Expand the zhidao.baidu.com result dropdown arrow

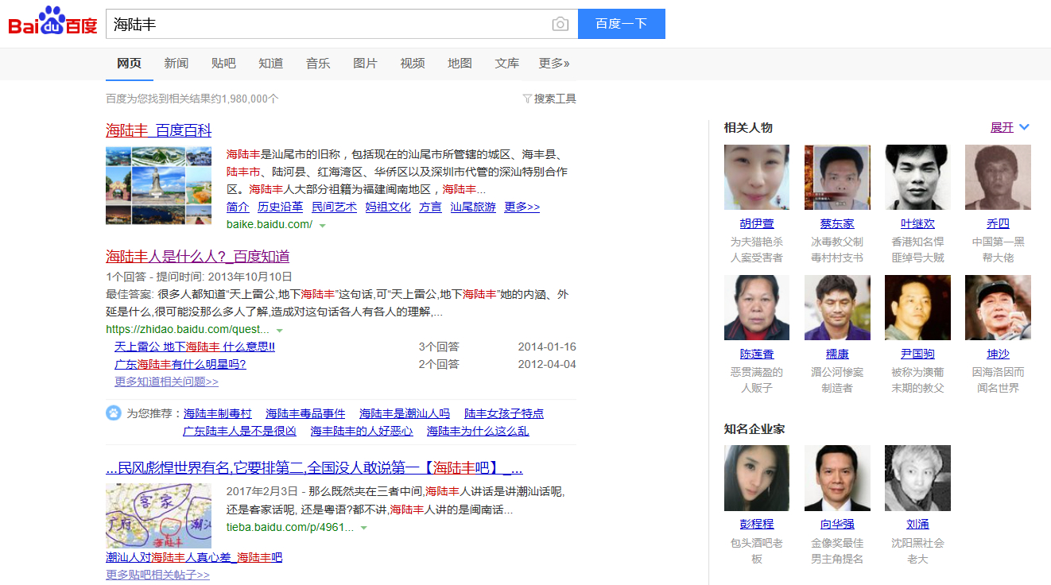point(279,330)
